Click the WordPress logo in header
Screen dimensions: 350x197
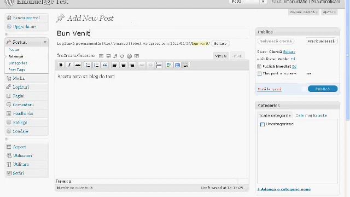(x=9, y=2)
